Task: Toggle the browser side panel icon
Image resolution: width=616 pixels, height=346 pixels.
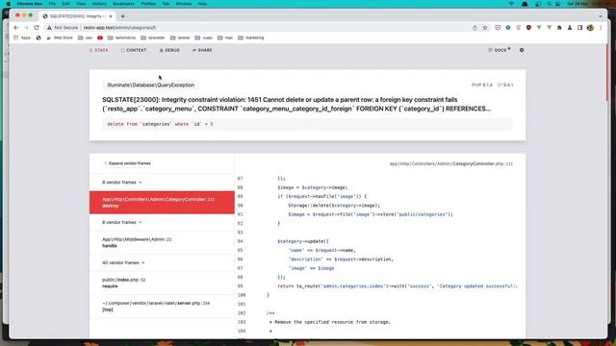Action: 579,28
